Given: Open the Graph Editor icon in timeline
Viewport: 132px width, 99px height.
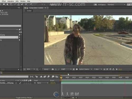Looking at the screenshot, I should tap(57, 77).
